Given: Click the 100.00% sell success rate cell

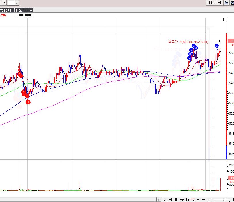Looking at the screenshot, I should coord(24,15).
